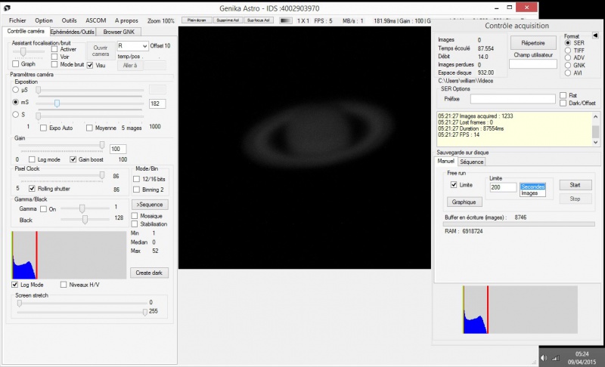Click the Sup focus AoI button
605x367 pixels.
(259, 20)
